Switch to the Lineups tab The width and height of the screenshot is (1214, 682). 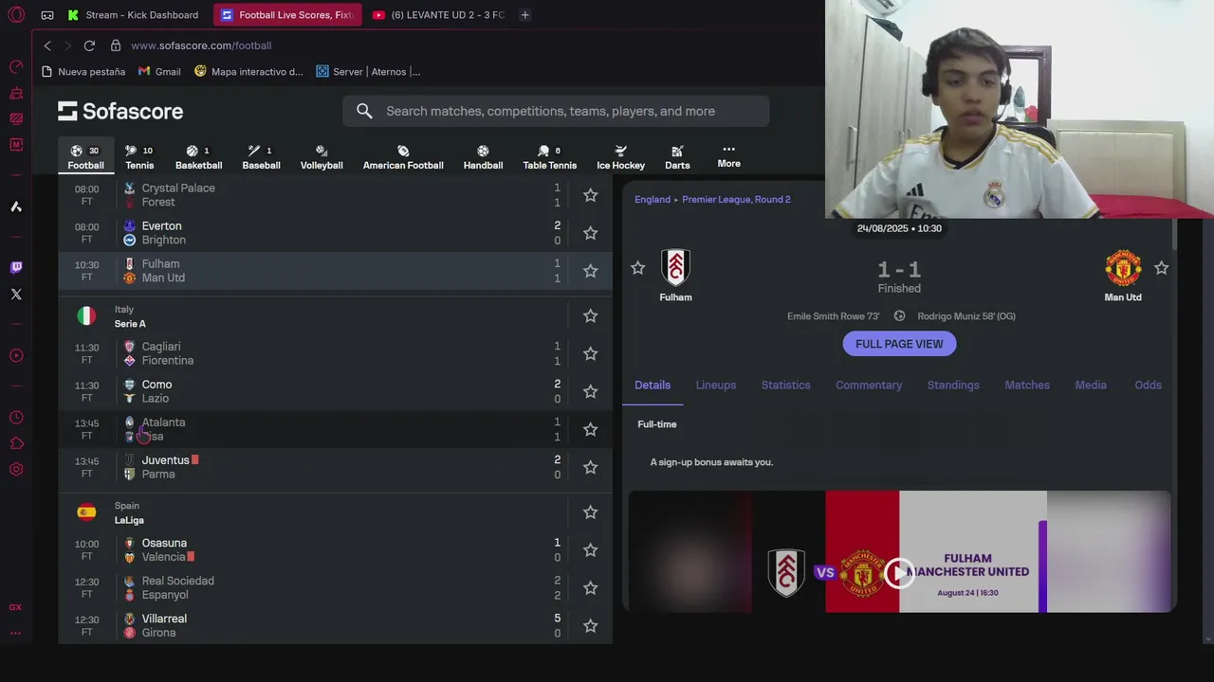(x=716, y=385)
